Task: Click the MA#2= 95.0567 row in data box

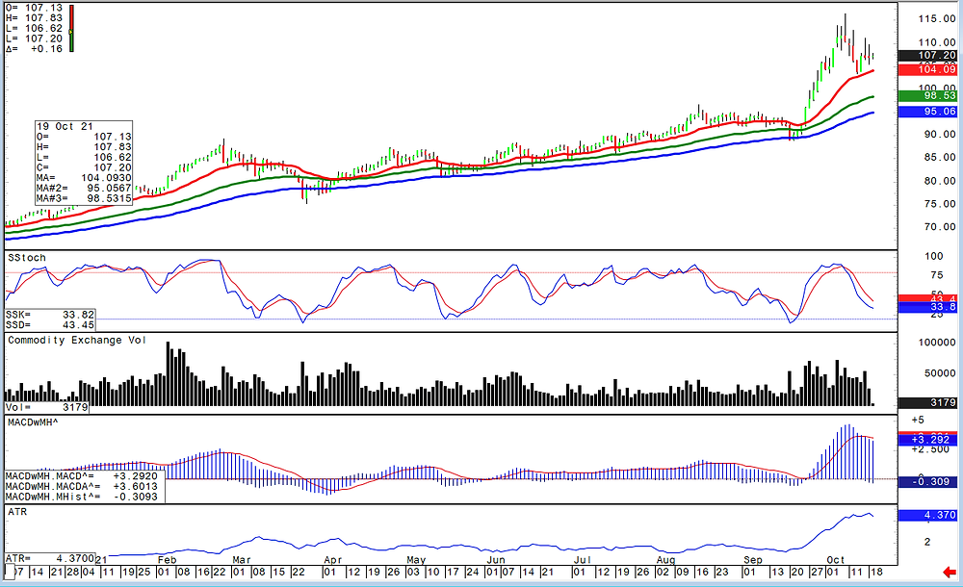Action: point(84,189)
